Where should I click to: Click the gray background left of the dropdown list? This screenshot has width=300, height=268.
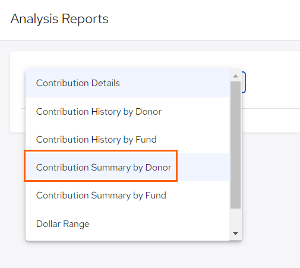[x=12, y=188]
